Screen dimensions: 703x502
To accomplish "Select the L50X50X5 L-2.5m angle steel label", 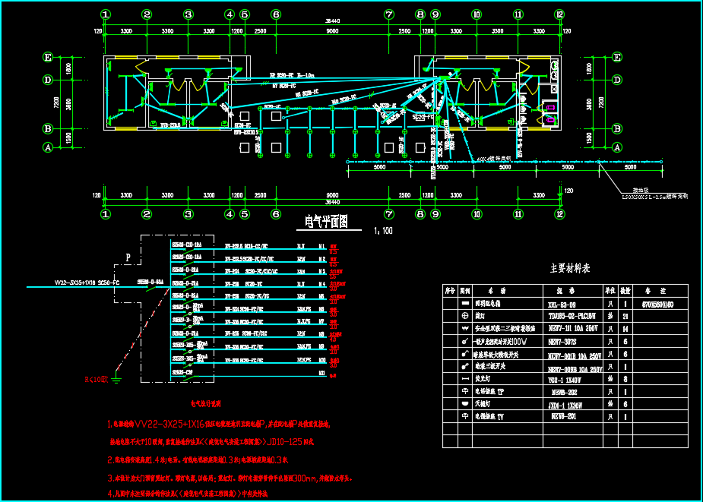I will pos(654,196).
